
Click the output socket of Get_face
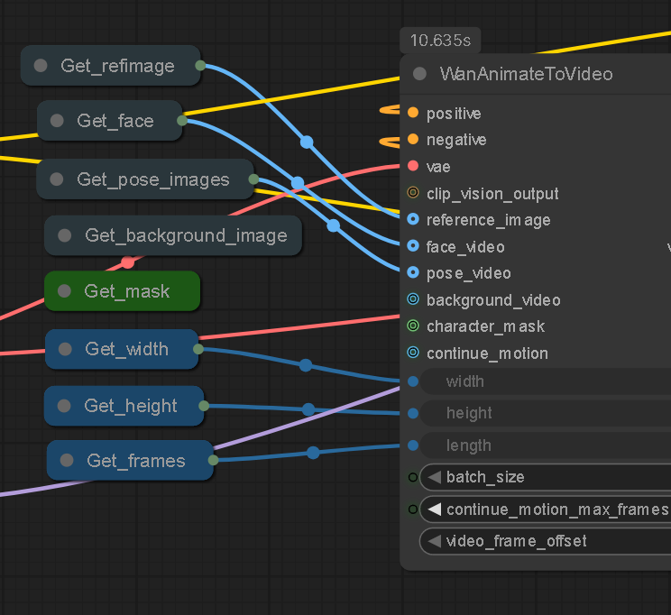(182, 120)
